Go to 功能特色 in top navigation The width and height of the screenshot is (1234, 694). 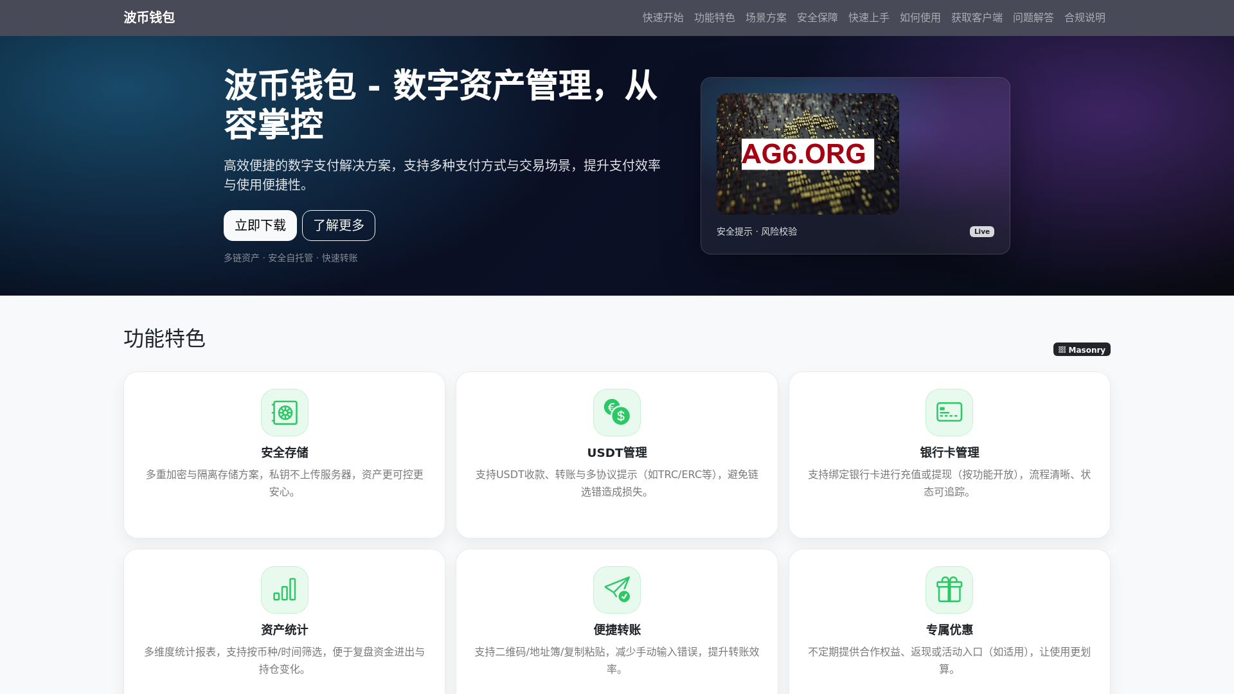click(x=715, y=18)
